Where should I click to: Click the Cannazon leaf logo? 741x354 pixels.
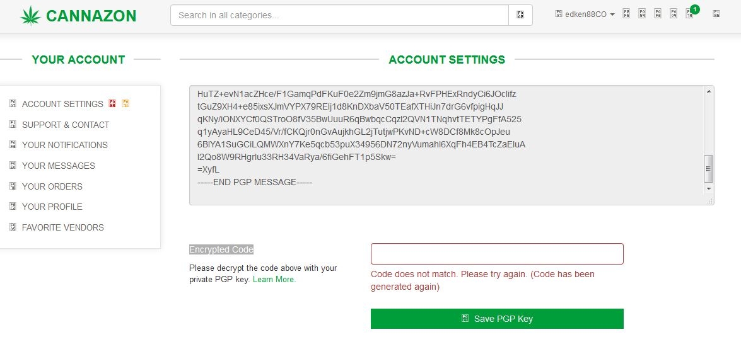30,16
